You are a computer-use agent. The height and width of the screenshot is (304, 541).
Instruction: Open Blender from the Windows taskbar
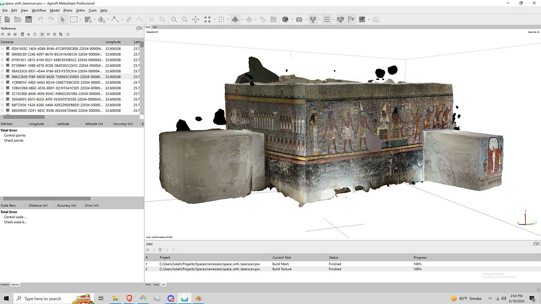coord(199,298)
